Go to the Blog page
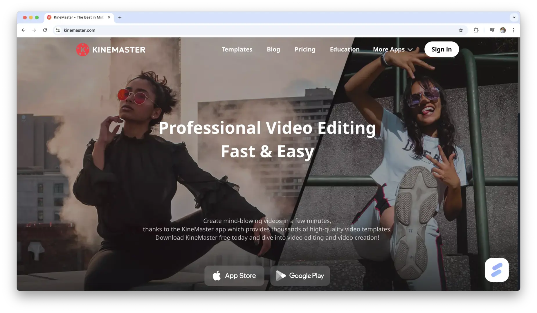The image size is (537, 313). point(273,49)
